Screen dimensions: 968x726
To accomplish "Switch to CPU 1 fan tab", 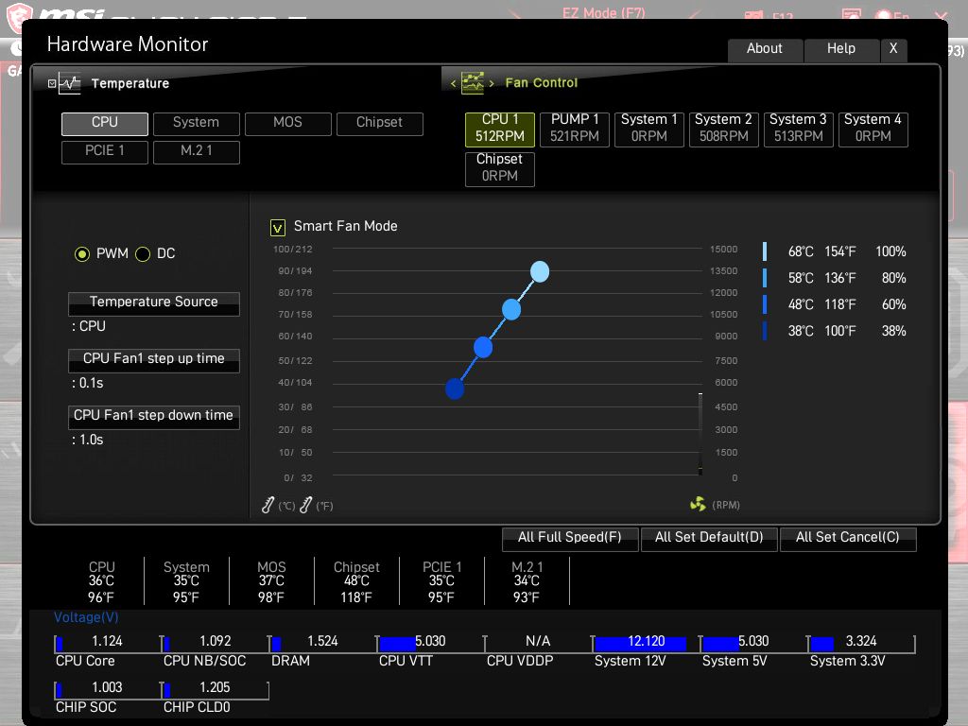I will (500, 129).
